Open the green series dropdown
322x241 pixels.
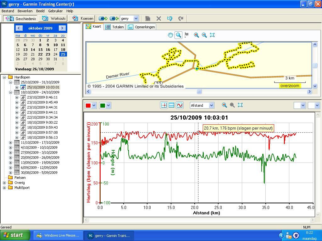pos(108,105)
